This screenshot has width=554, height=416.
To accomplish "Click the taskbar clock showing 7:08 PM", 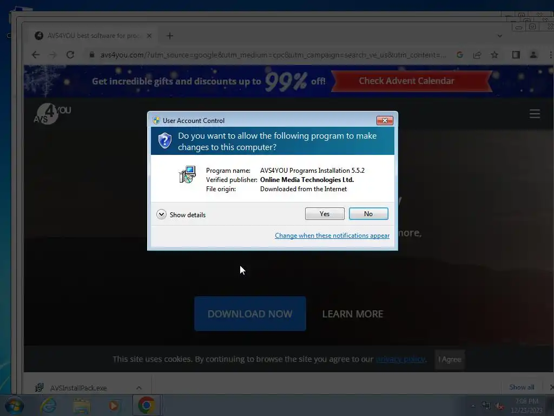I will [526, 406].
